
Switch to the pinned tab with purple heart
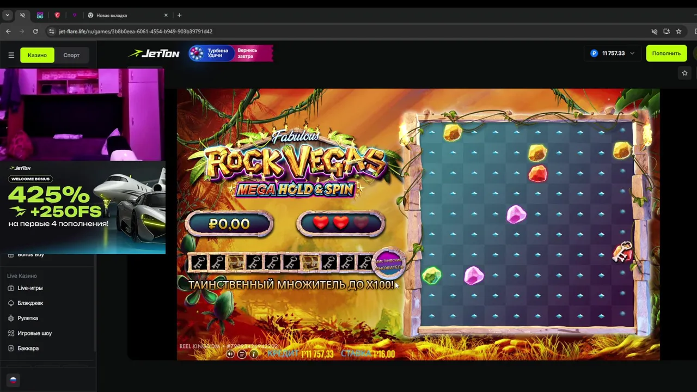click(75, 15)
